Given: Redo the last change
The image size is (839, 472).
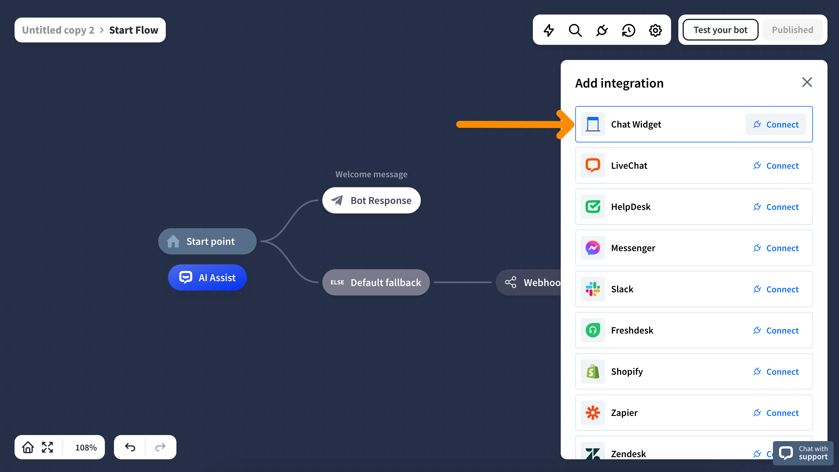Looking at the screenshot, I should tap(160, 447).
